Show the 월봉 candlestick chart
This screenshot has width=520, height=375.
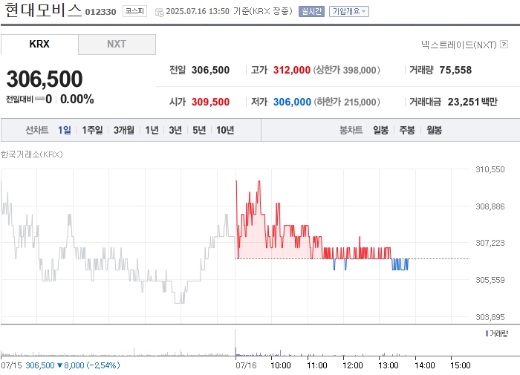point(434,130)
